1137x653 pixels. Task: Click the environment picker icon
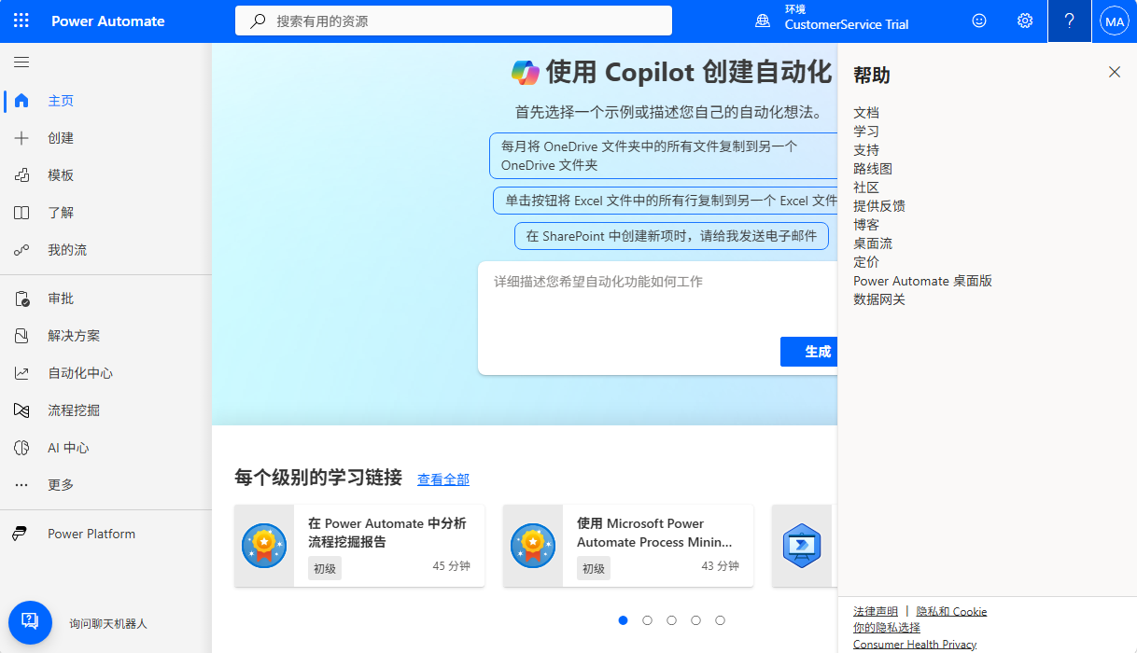point(763,21)
